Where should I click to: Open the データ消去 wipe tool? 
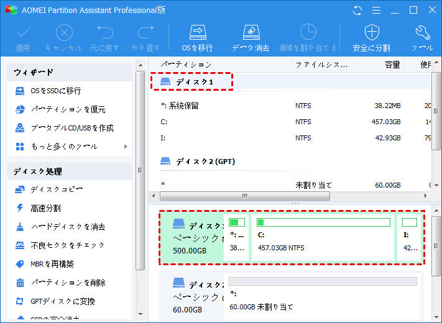point(251,39)
